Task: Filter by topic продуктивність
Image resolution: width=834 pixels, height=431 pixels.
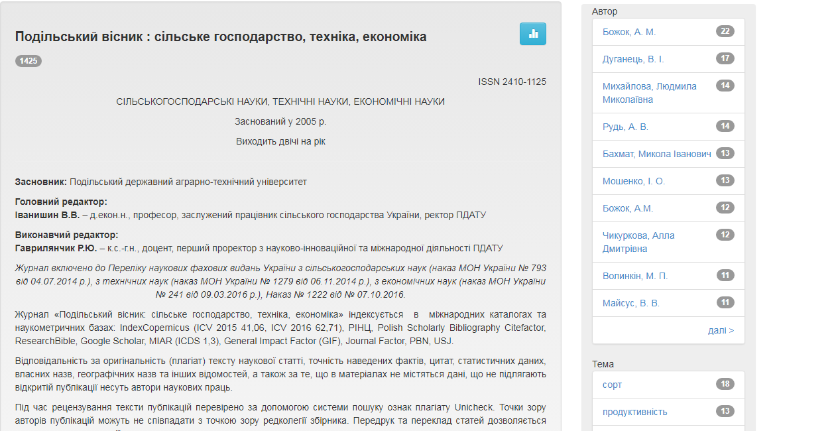Action: click(634, 412)
